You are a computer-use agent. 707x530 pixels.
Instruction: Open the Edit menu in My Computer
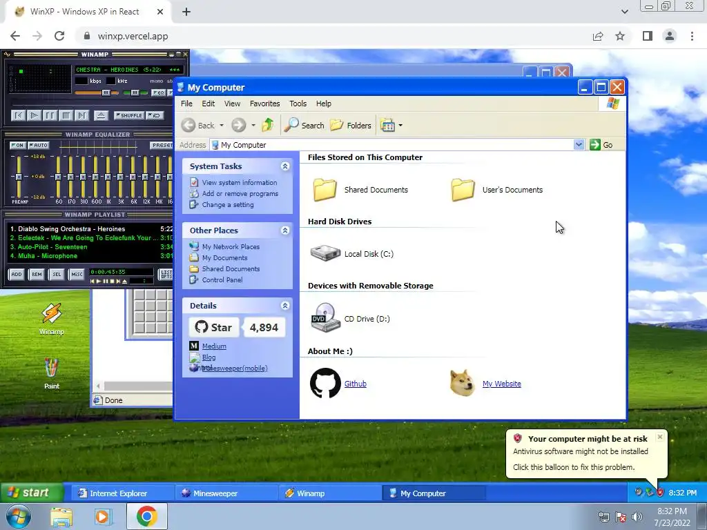coord(208,104)
